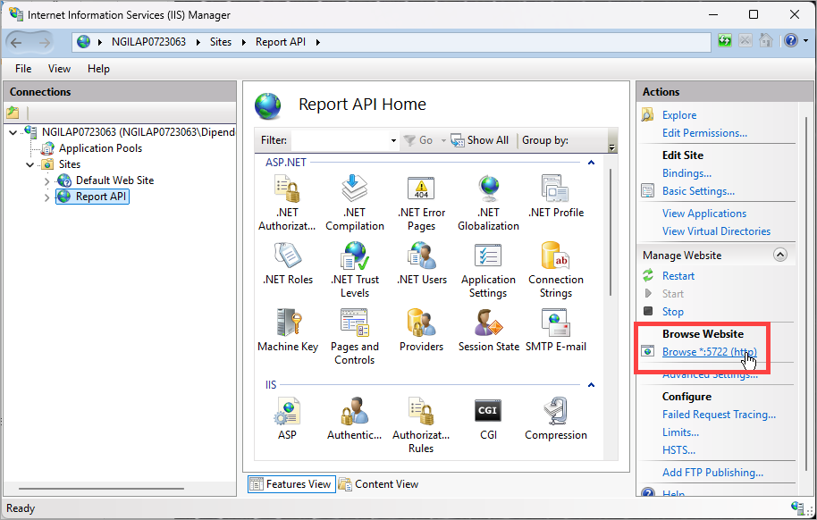Open the Help question mark icon
817x520 pixels.
point(790,40)
